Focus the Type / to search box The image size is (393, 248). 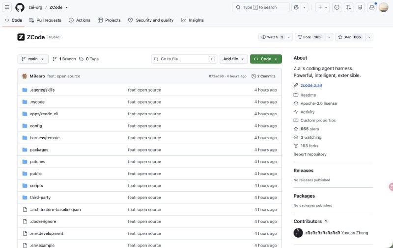(261, 7)
